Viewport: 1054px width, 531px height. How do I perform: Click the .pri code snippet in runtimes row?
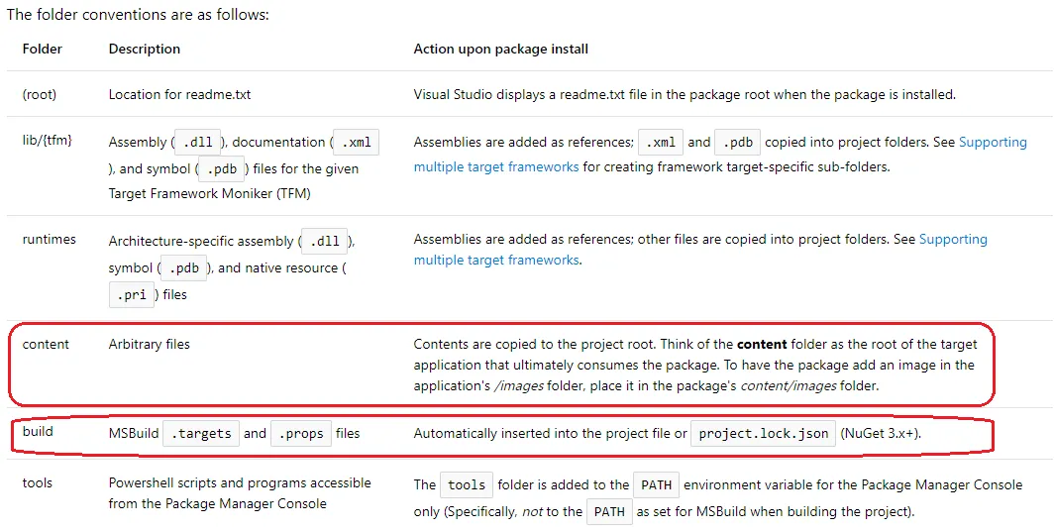[129, 294]
